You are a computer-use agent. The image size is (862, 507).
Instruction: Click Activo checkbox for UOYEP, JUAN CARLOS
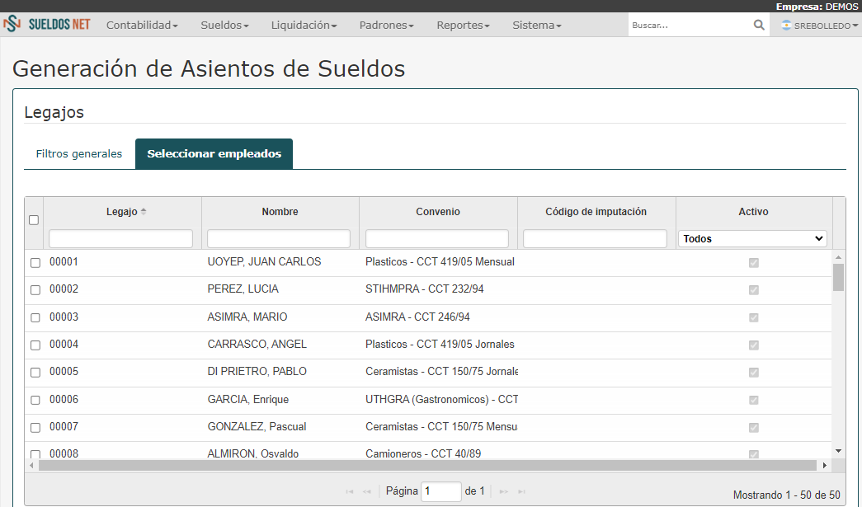coord(754,262)
